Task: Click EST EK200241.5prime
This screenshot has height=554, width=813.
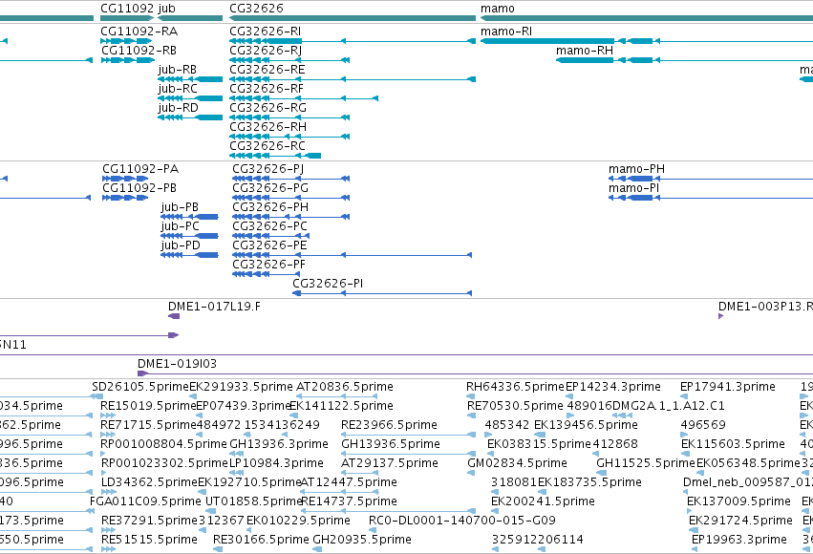Action: pos(543,502)
